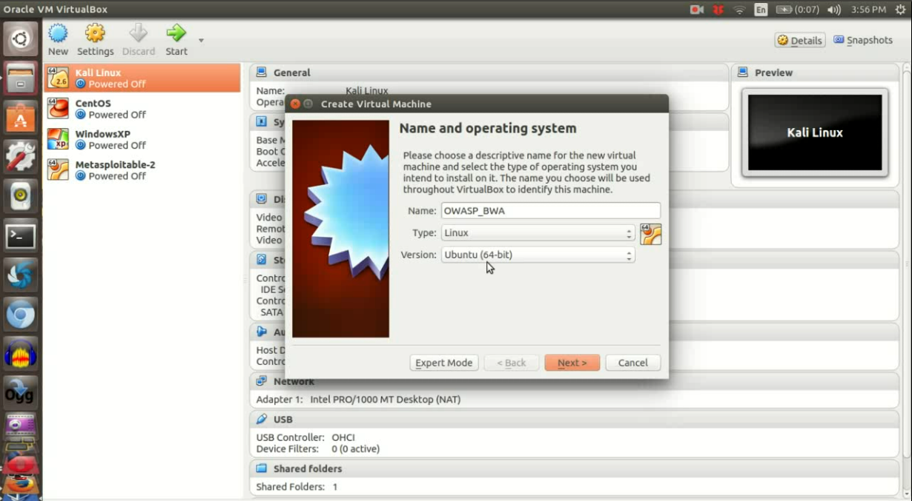The width and height of the screenshot is (912, 501).
Task: Click the volume indicator in top panel
Action: click(834, 10)
